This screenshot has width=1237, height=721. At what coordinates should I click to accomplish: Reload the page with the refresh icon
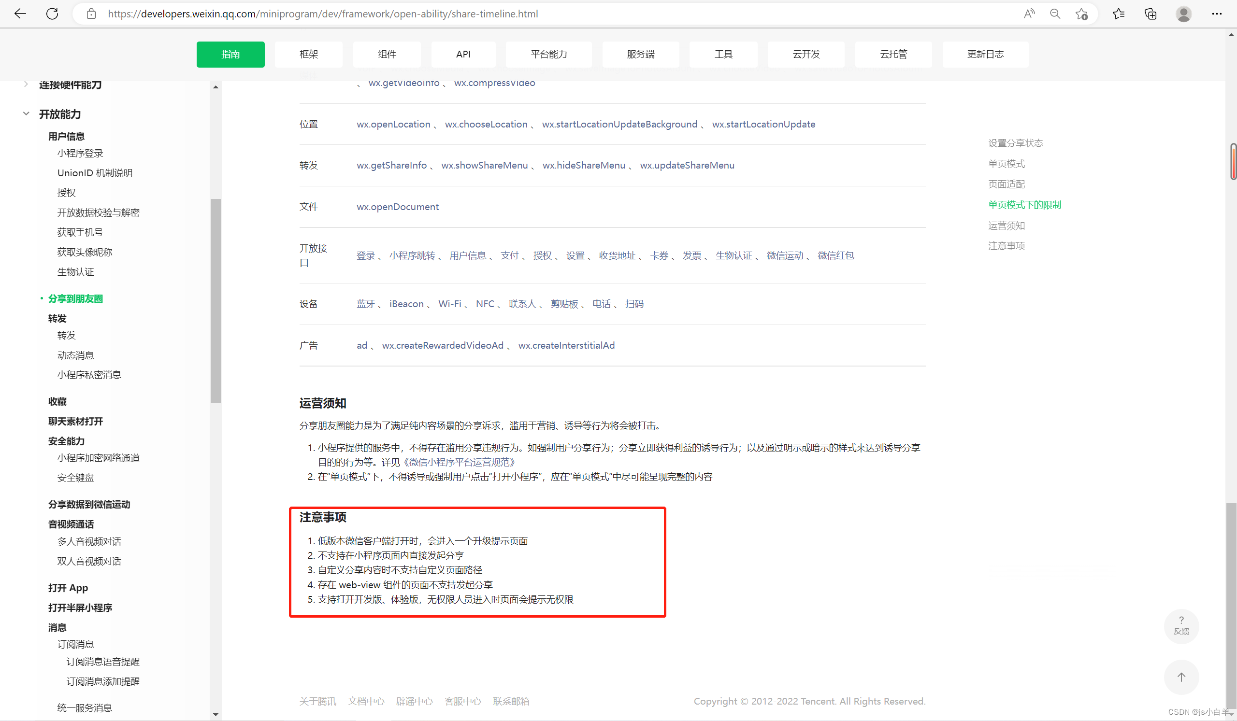pos(53,14)
